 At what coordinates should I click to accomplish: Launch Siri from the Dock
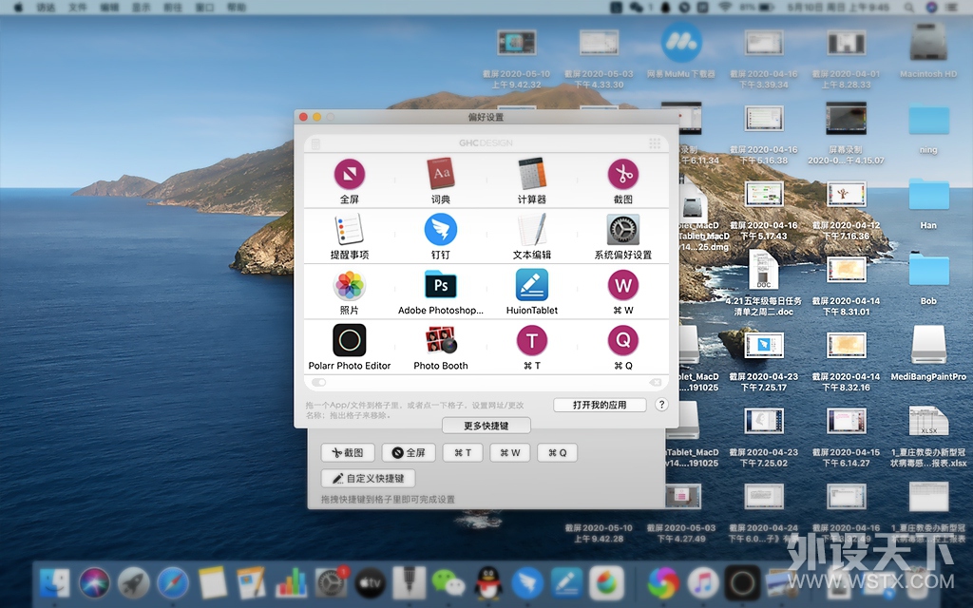pyautogui.click(x=94, y=583)
